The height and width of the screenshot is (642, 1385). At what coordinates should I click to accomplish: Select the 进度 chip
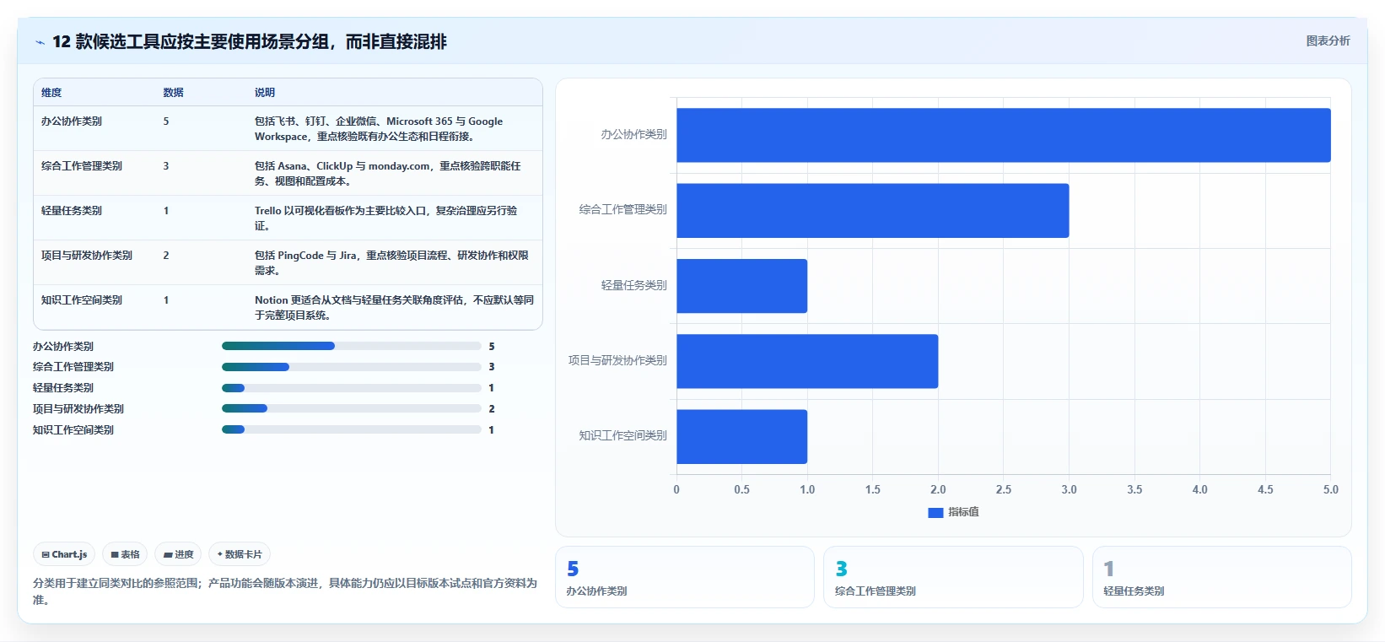point(178,554)
